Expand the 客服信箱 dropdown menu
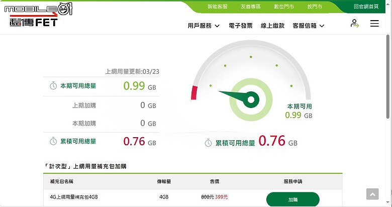This screenshot has height=207, width=392. (308, 26)
